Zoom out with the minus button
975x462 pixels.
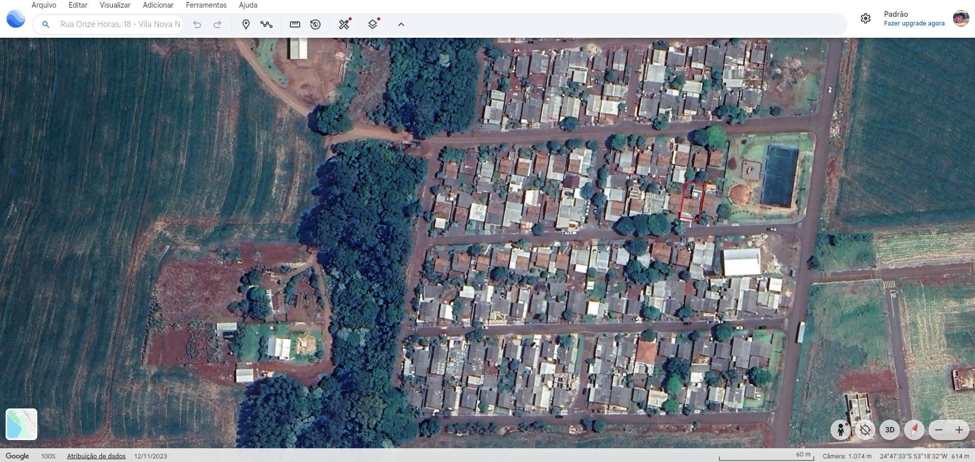click(x=939, y=430)
